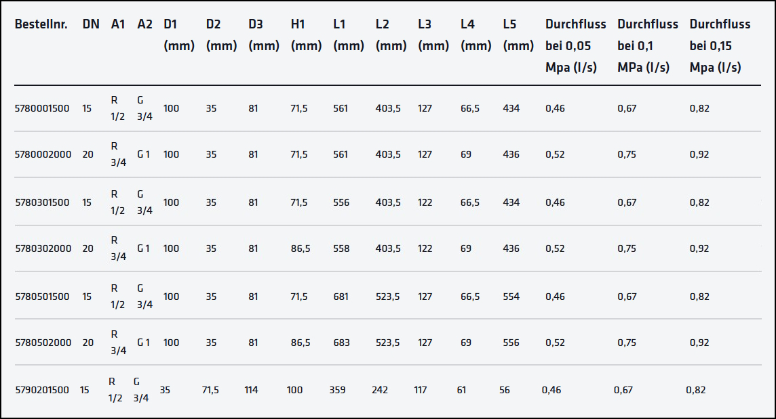Click the D3 value 114
Viewport: 776px width, 419px height.
[x=251, y=390]
